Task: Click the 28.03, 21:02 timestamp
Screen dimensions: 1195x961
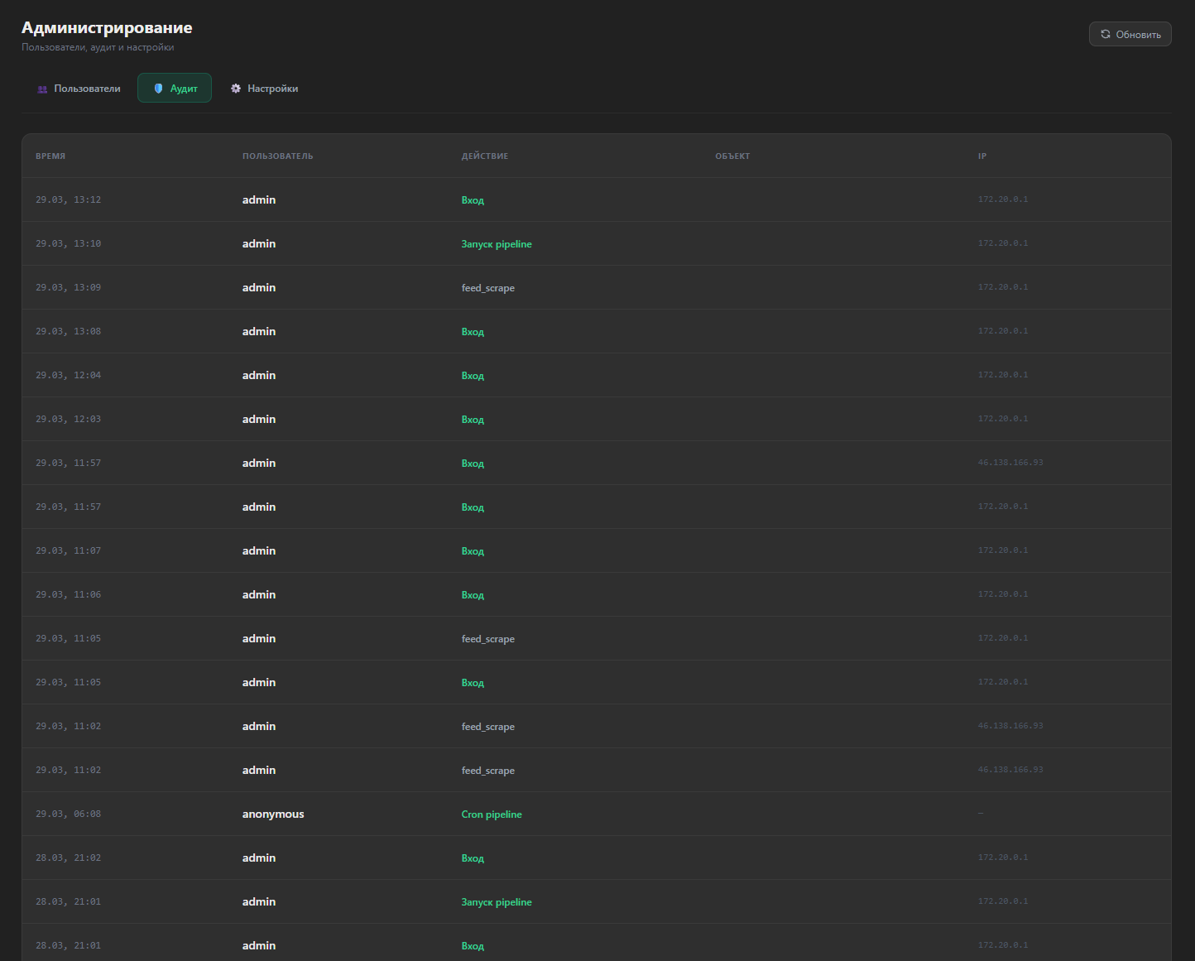Action: pos(68,858)
